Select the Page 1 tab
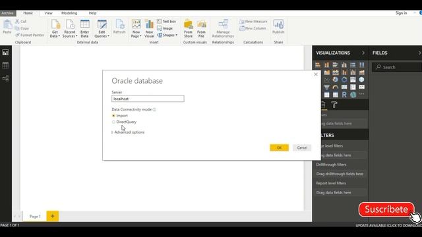The width and height of the screenshot is (422, 237). [x=35, y=217]
